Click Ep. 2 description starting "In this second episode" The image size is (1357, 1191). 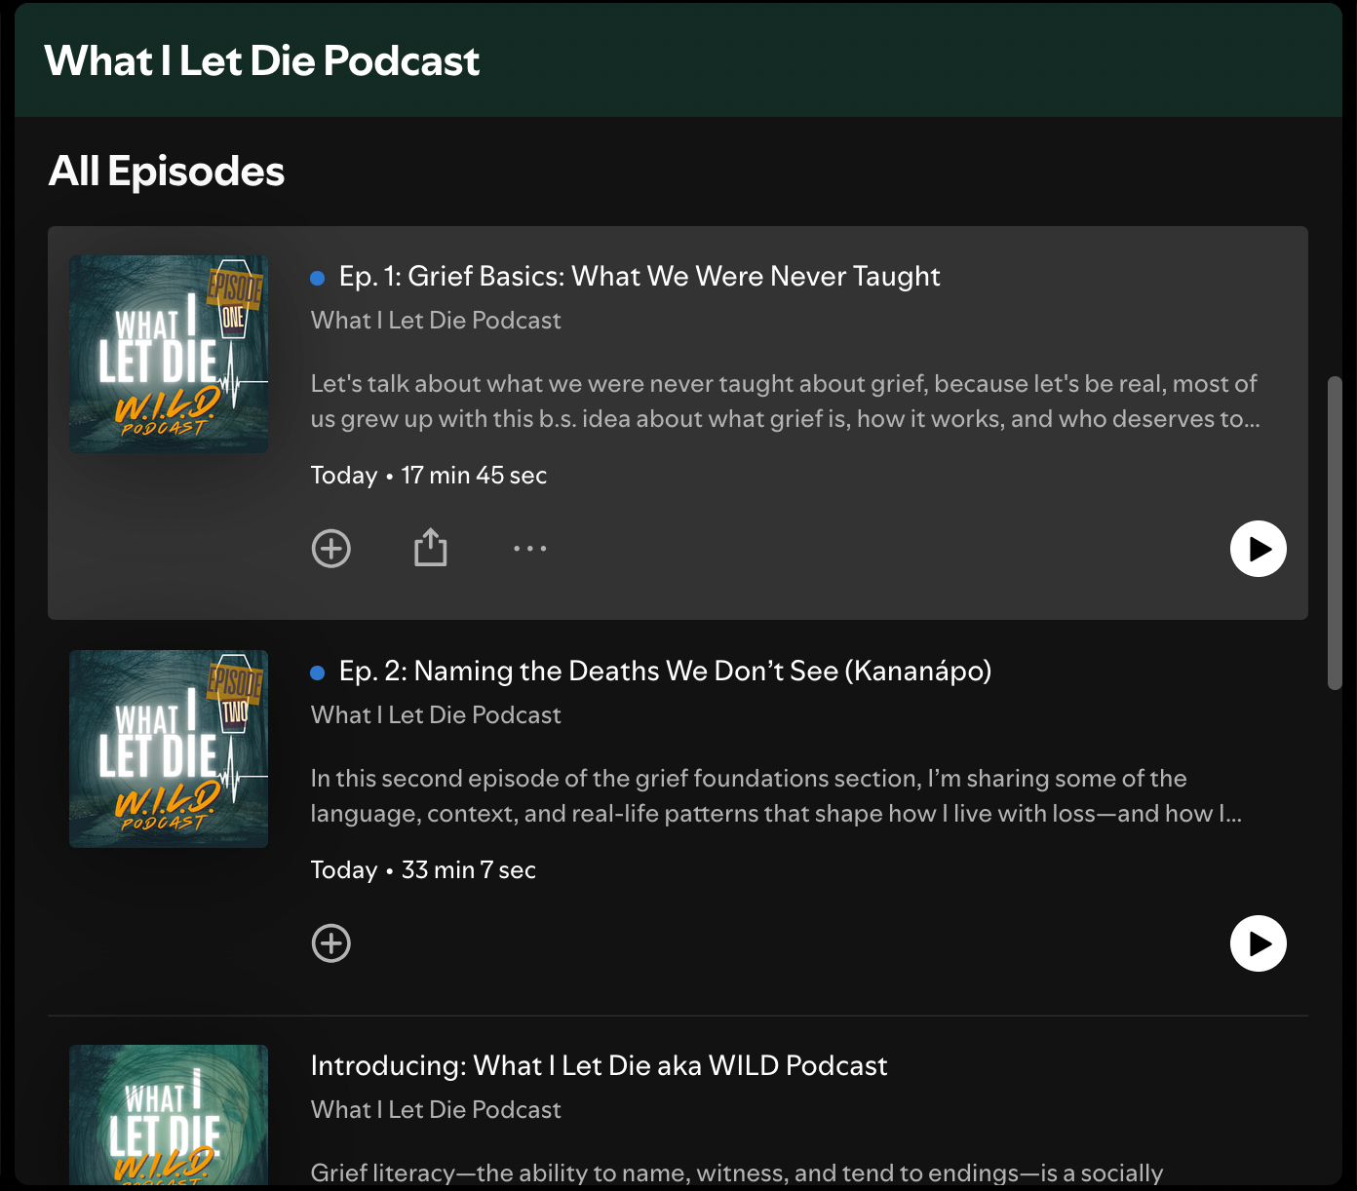click(x=776, y=796)
